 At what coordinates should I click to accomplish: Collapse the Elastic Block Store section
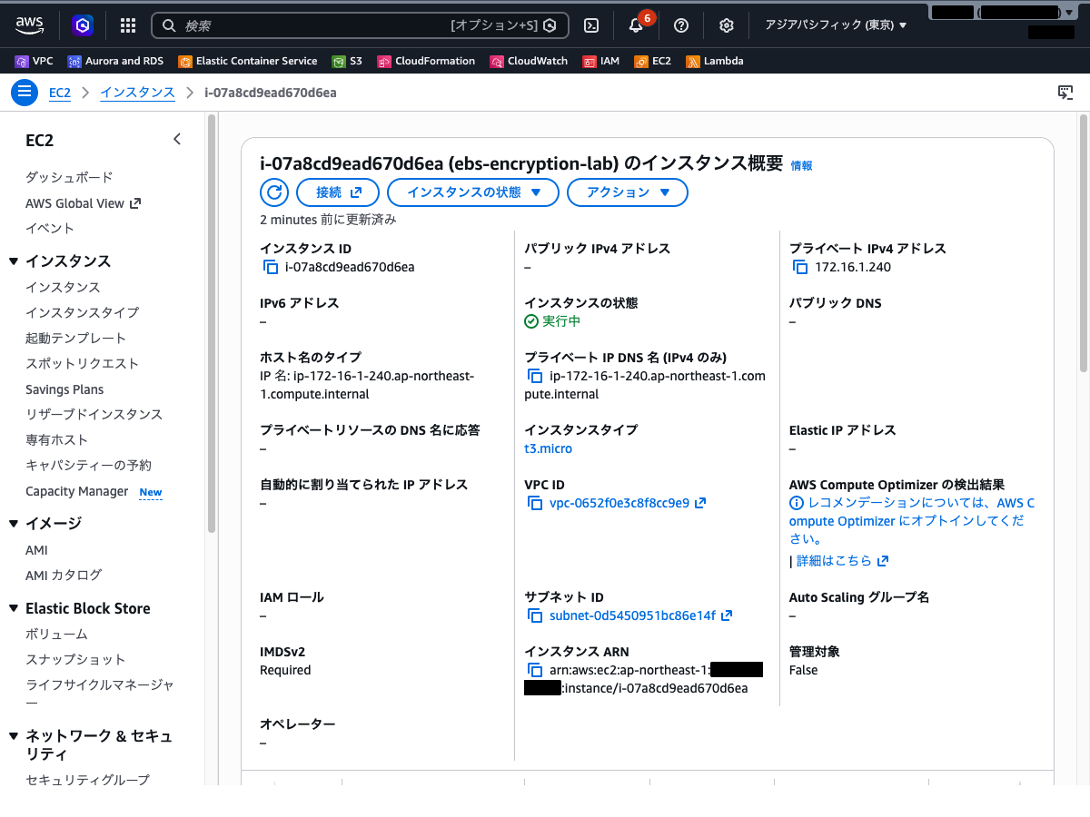click(x=14, y=608)
